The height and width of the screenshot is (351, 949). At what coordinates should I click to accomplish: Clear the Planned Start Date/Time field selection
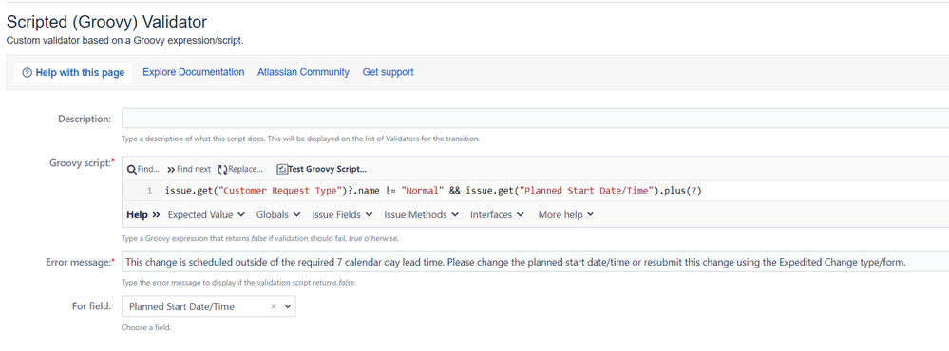click(273, 307)
